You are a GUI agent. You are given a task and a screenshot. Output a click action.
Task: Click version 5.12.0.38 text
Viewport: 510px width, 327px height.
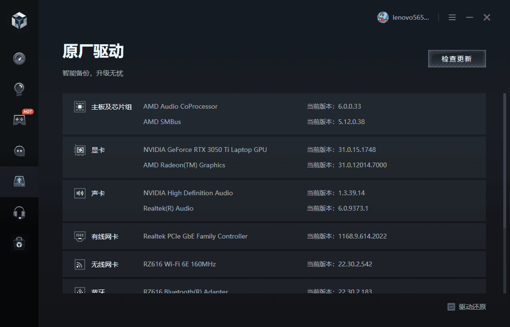(x=351, y=122)
